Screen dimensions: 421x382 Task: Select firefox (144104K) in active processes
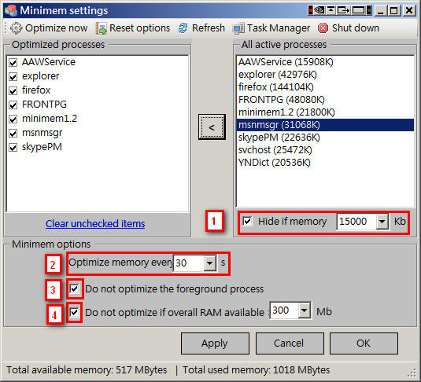(325, 87)
